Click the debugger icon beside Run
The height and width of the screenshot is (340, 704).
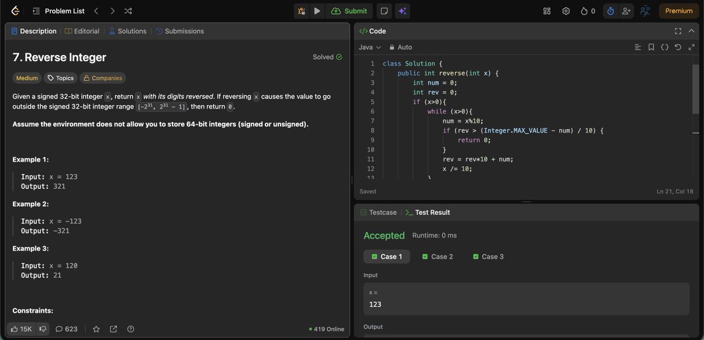click(302, 11)
